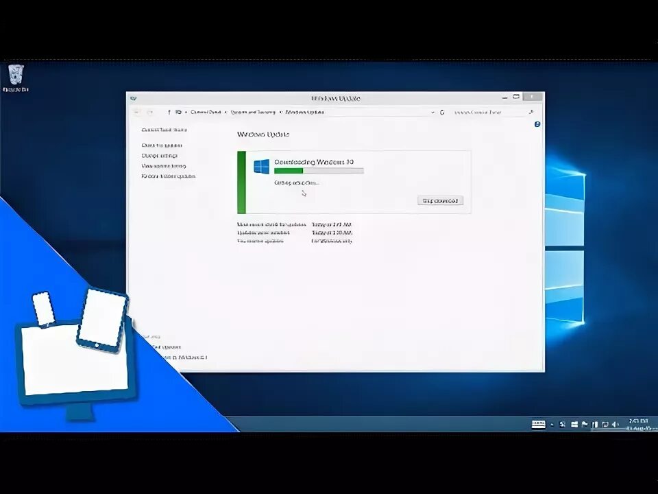
Task: Open the address bar history dropdown
Action: (x=432, y=112)
